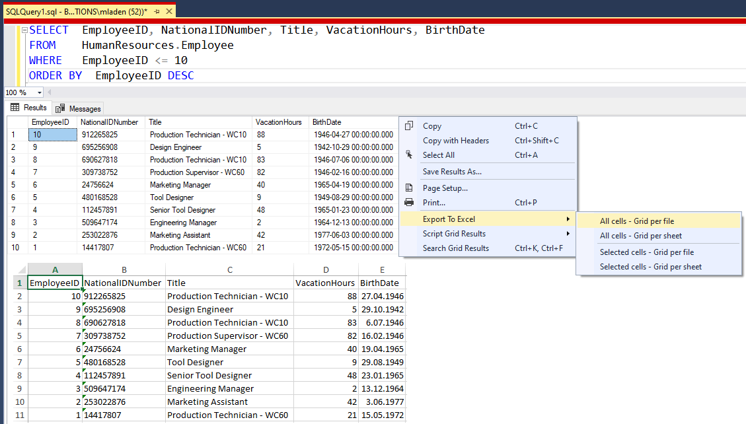746x424 pixels.
Task: Select Excel column C header
Action: click(x=230, y=269)
